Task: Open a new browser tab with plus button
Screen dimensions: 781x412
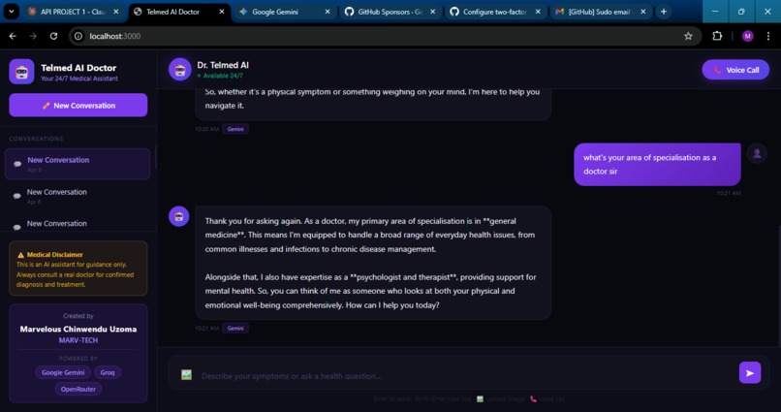Action: click(x=664, y=12)
